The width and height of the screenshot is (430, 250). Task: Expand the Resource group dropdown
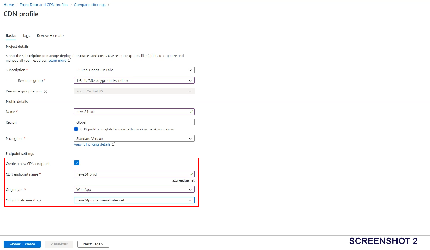click(x=134, y=80)
